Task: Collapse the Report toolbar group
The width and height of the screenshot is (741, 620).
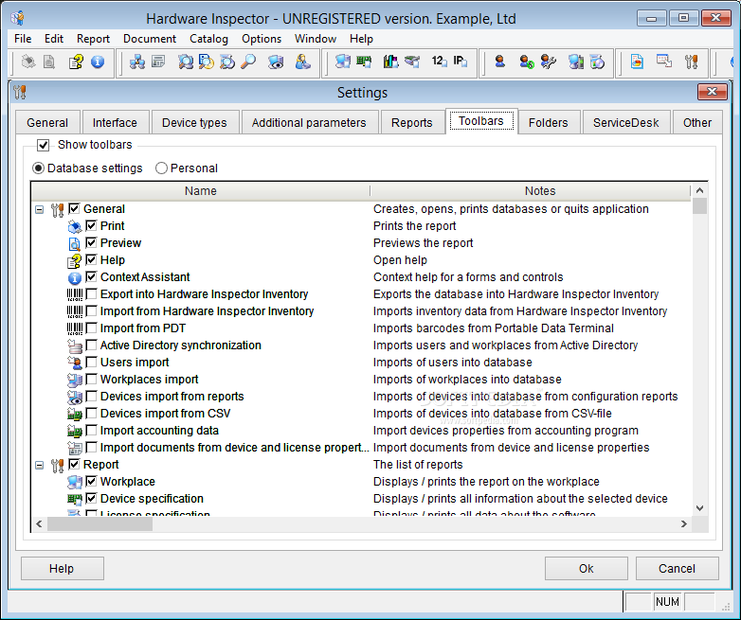Action: 40,465
